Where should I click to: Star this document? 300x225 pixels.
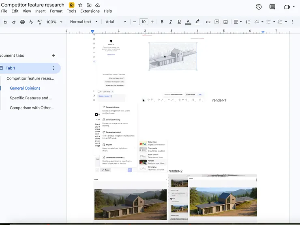tap(80, 5)
